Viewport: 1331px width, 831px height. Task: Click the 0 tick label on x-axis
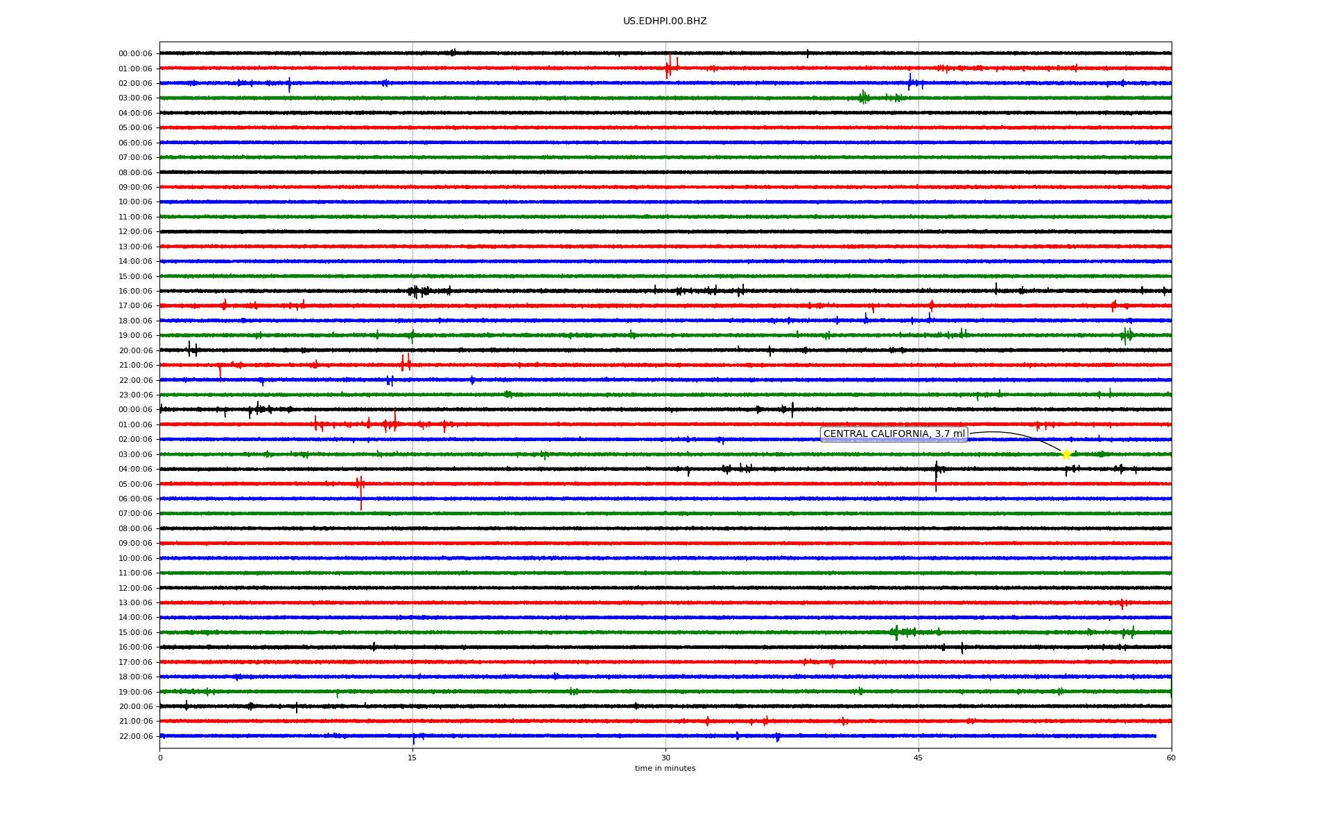click(160, 758)
